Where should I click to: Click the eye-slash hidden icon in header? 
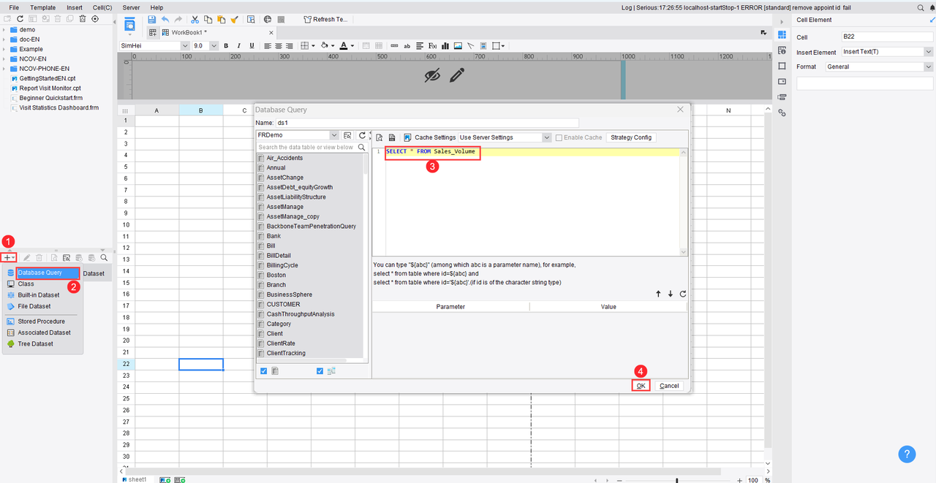coord(433,75)
